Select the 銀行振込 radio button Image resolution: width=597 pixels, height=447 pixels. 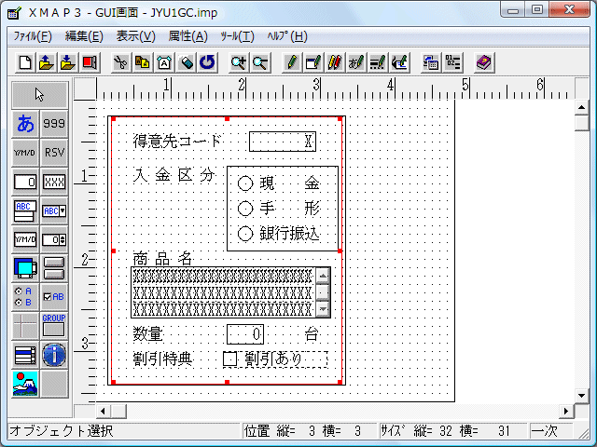(x=246, y=234)
